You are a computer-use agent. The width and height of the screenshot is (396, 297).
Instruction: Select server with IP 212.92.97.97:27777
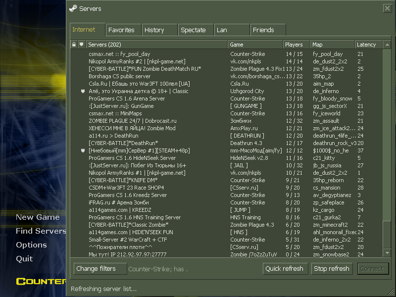pos(227,254)
